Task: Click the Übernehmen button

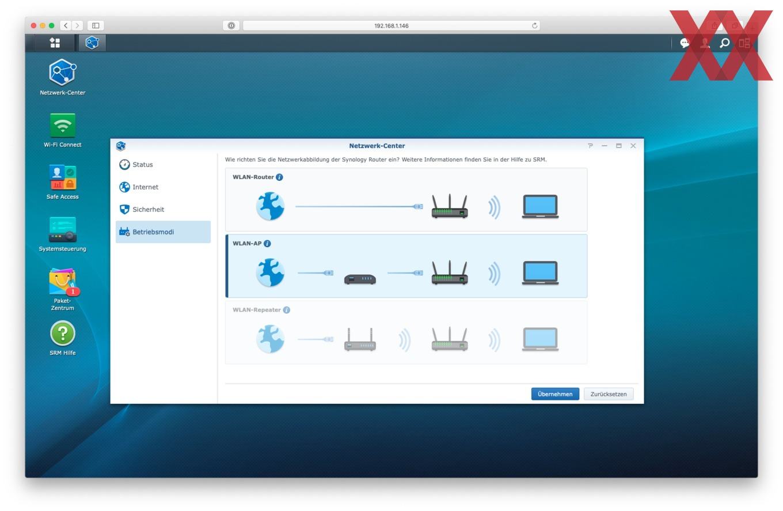Action: point(555,394)
